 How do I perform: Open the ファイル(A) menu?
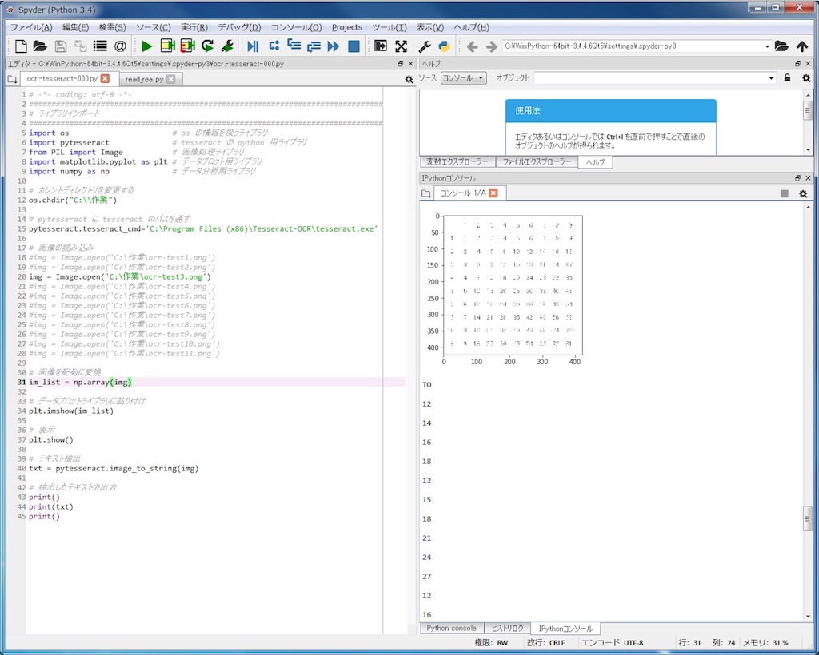point(31,27)
